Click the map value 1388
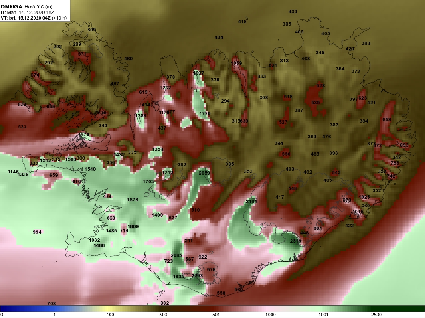The height and width of the screenshot is (318, 425). point(141,116)
